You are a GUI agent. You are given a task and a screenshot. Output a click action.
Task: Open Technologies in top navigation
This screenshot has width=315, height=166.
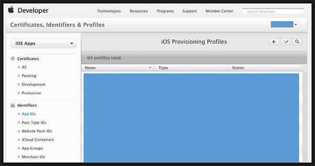tap(109, 11)
